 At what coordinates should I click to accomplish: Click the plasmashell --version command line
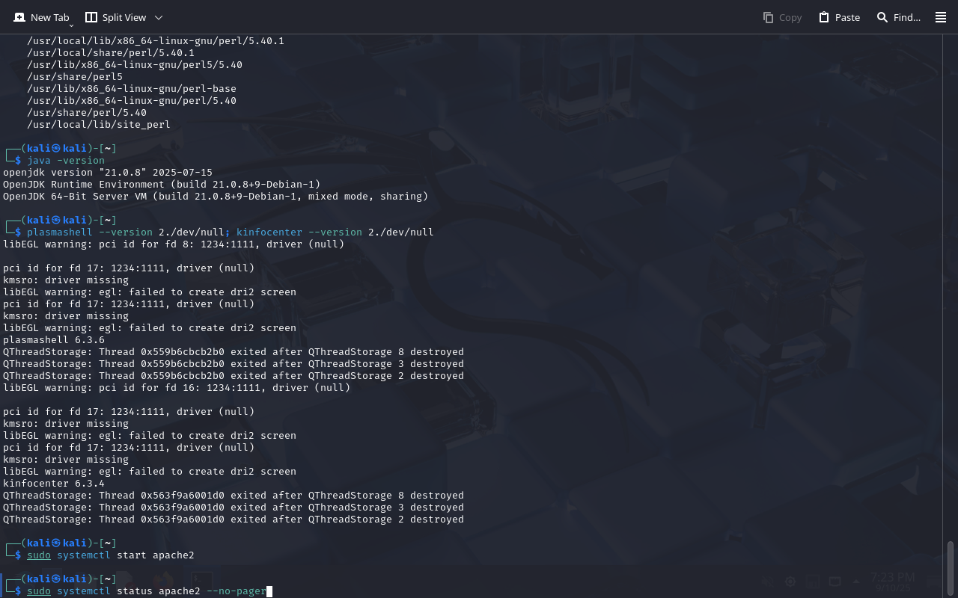click(231, 232)
